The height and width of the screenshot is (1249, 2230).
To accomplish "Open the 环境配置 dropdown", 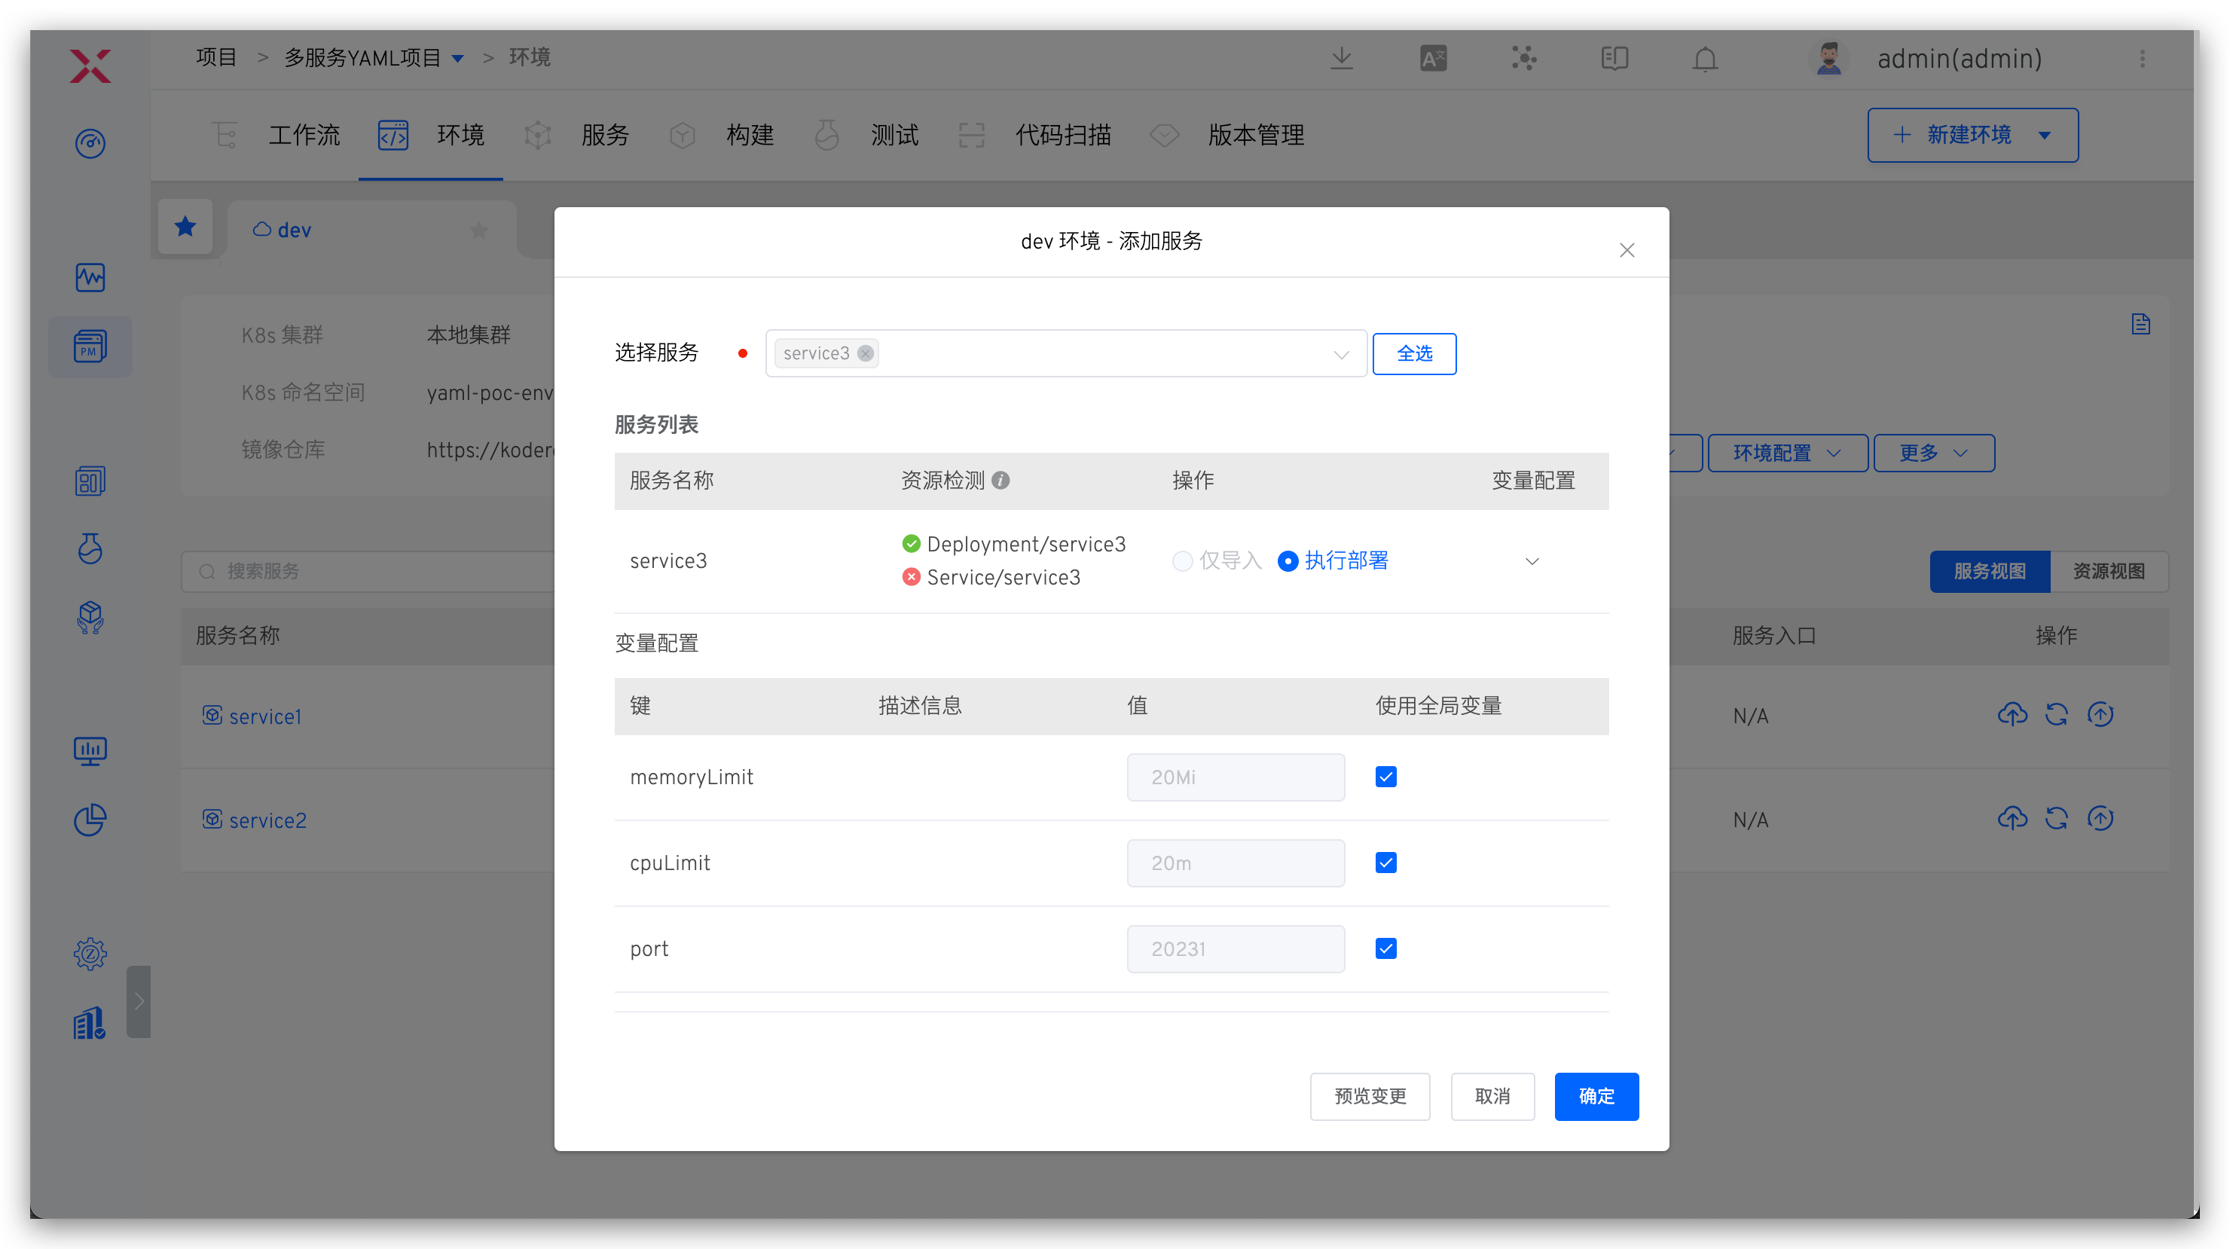I will click(1787, 453).
